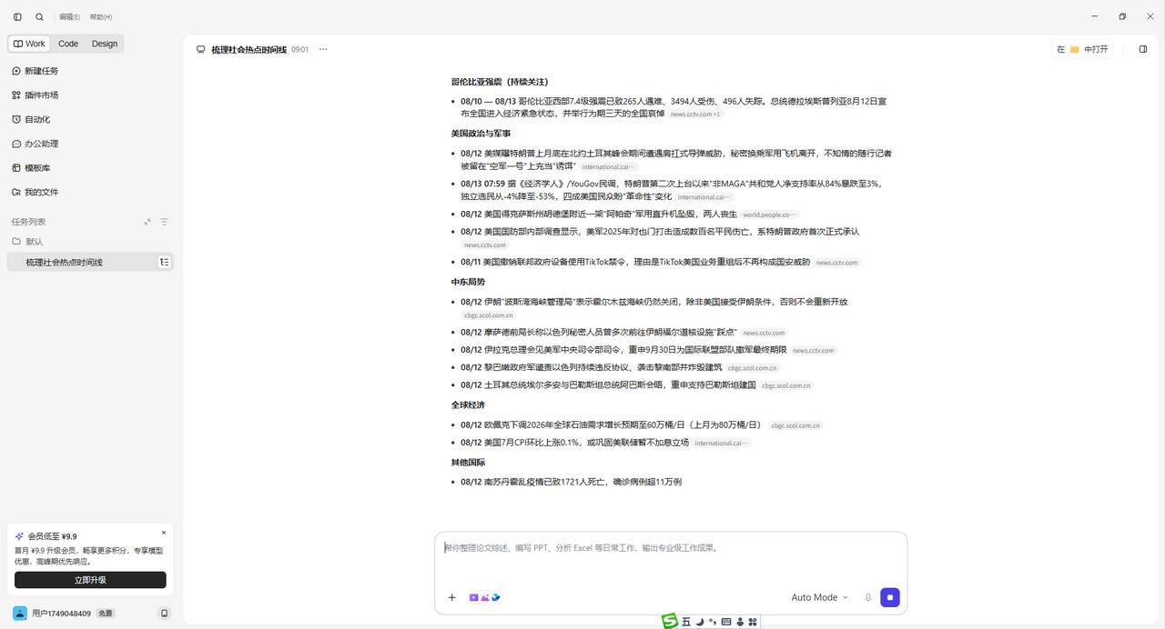Stop generation with purple stop button
Image resolution: width=1165 pixels, height=629 pixels.
[890, 597]
